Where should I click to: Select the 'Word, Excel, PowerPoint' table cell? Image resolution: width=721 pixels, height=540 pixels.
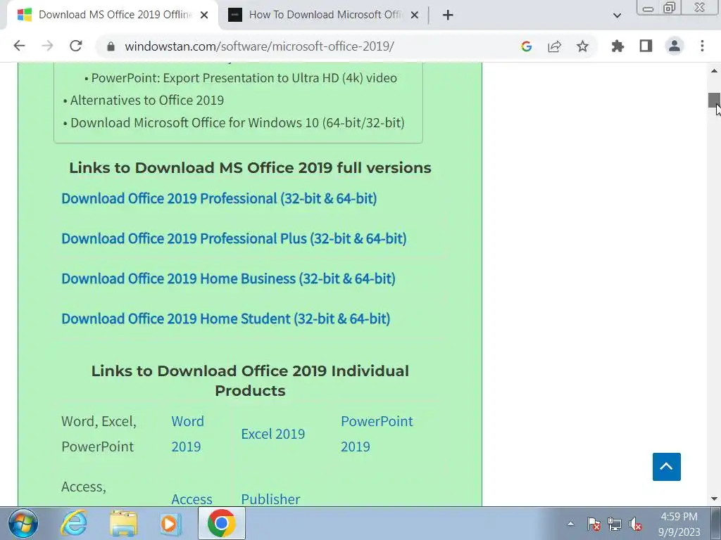coord(99,433)
